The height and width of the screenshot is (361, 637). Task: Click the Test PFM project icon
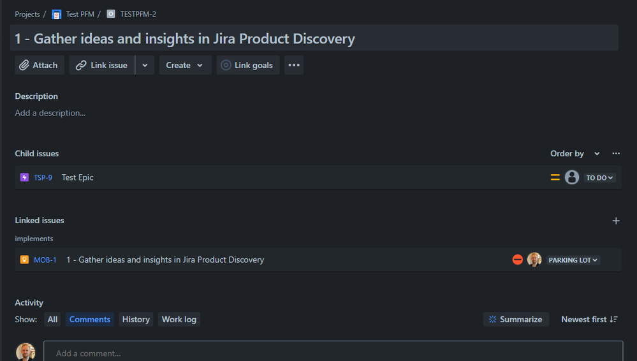[57, 14]
